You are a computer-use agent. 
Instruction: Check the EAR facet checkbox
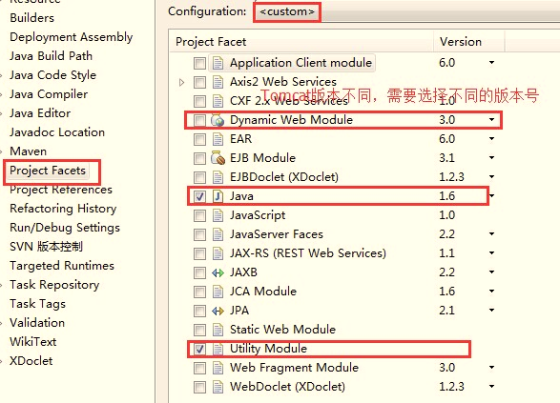[x=199, y=139]
